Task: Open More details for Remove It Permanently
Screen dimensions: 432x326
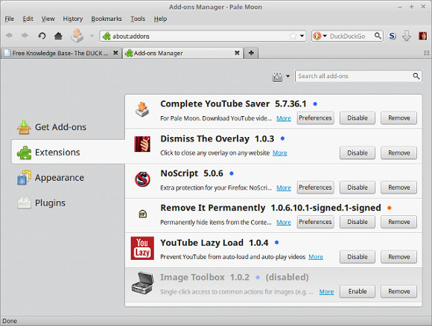Action: tap(284, 222)
